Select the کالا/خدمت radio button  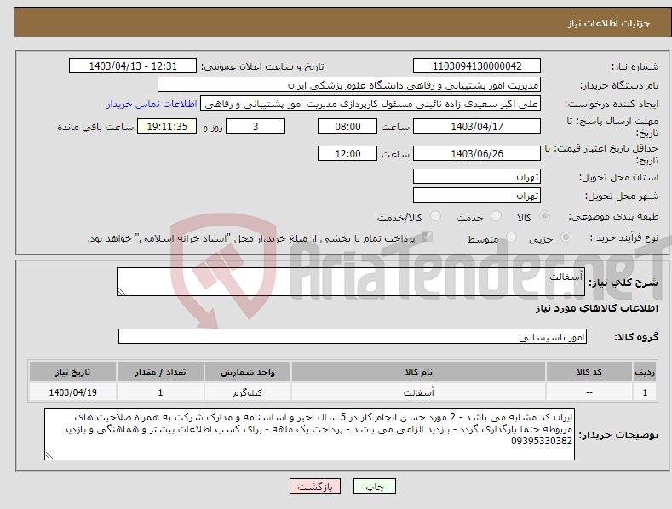tap(435, 216)
